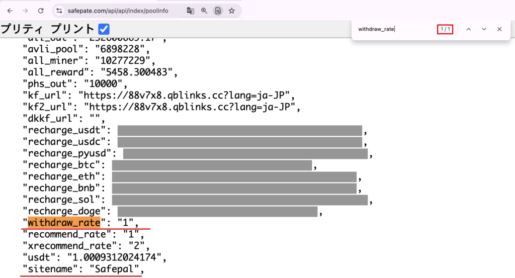The height and width of the screenshot is (278, 515).
Task: Click the "recharge_doge" key
Action: coord(64,211)
